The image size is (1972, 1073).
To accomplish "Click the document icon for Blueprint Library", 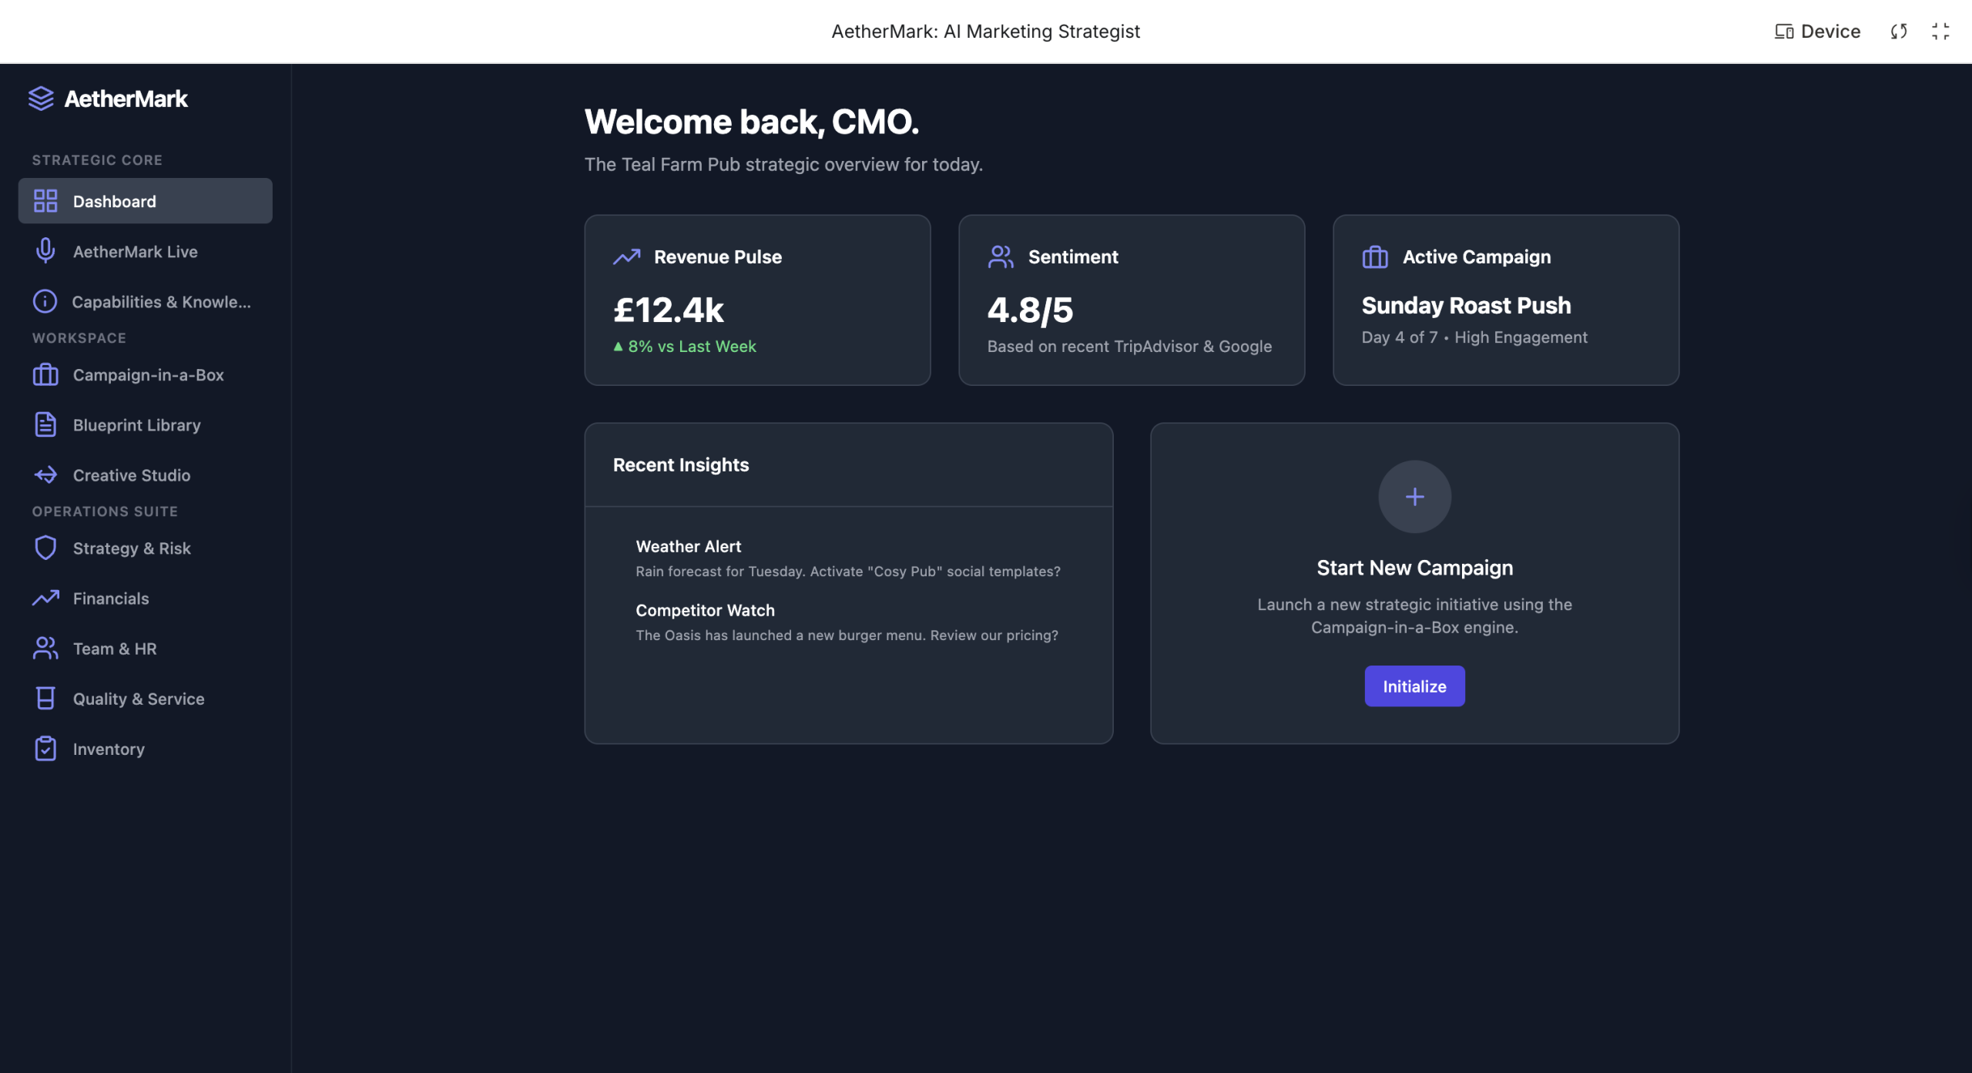I will (x=45, y=425).
